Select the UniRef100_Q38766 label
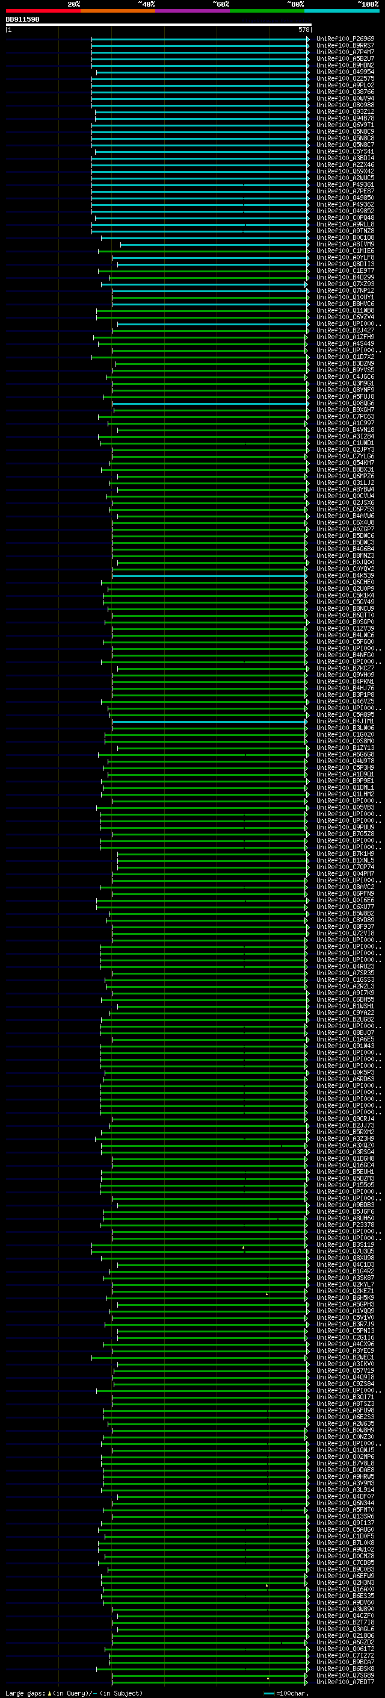385x1698 pixels. pos(345,92)
